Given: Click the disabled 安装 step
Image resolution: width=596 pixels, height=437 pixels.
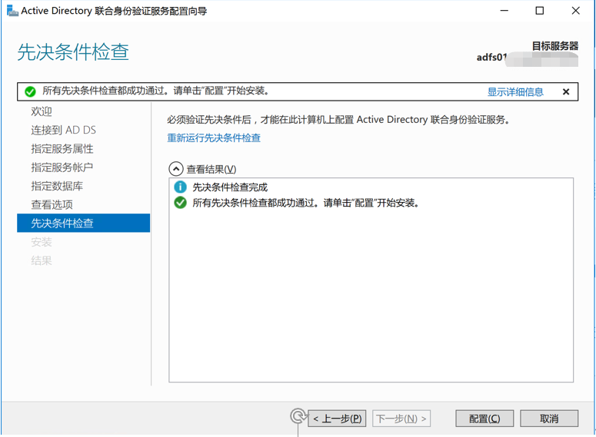Looking at the screenshot, I should point(42,242).
